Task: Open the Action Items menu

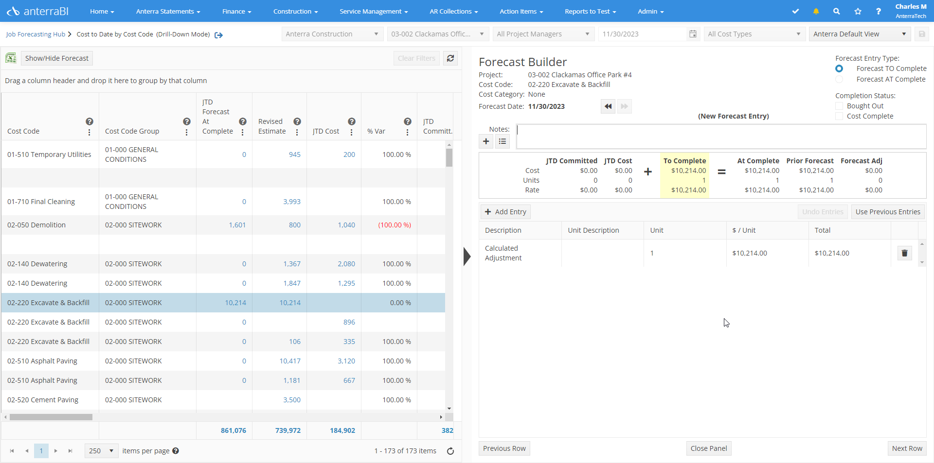Action: [x=521, y=11]
